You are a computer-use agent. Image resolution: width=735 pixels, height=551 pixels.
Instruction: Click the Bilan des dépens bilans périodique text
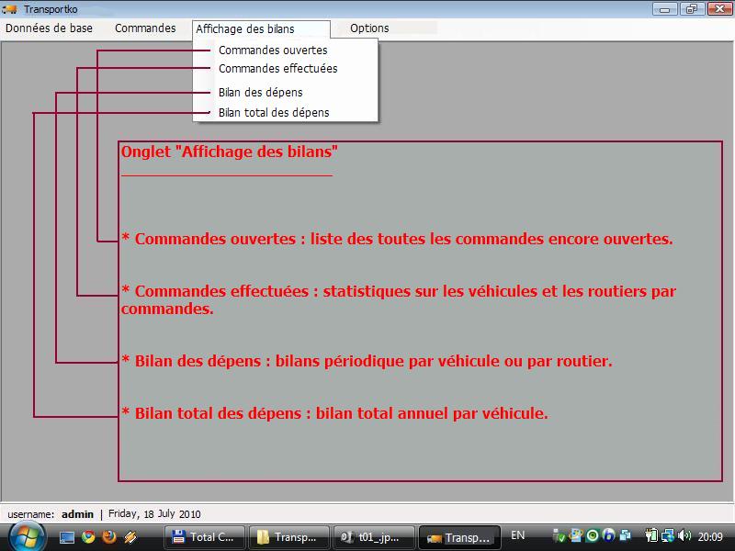click(367, 361)
